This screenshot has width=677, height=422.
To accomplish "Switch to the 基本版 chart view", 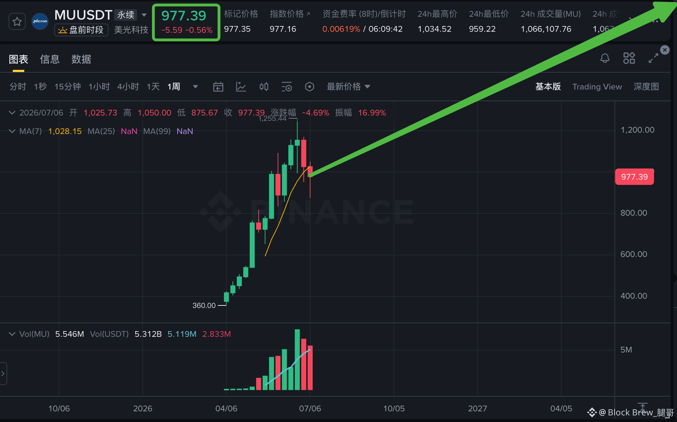I will (x=548, y=87).
